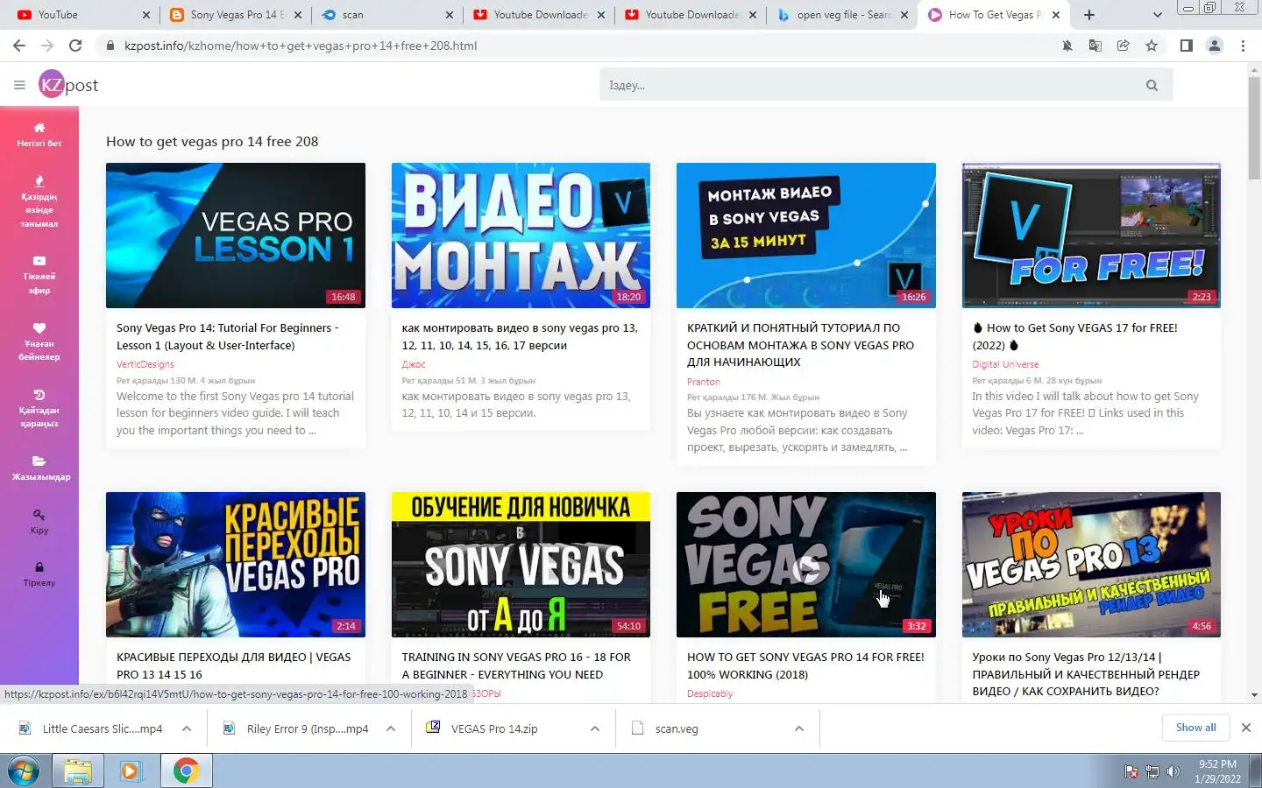This screenshot has height=788, width=1262.
Task: Switch to the scan tab
Action: pyautogui.click(x=386, y=15)
